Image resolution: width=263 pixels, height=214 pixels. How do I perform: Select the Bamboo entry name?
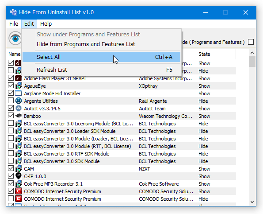tap(32, 116)
